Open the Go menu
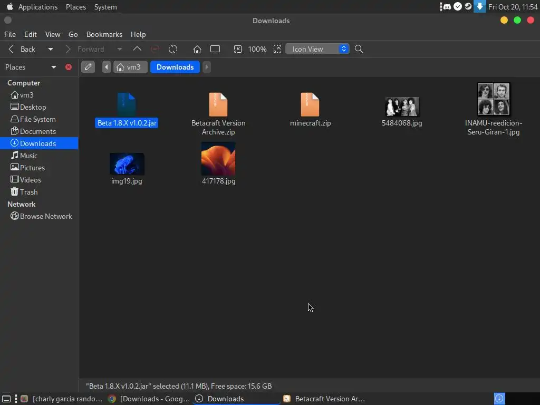 [x=73, y=34]
